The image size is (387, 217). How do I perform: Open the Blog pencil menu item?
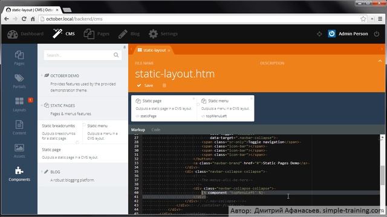129,34
